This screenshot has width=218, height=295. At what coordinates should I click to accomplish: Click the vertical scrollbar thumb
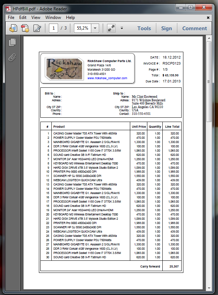[209, 82]
